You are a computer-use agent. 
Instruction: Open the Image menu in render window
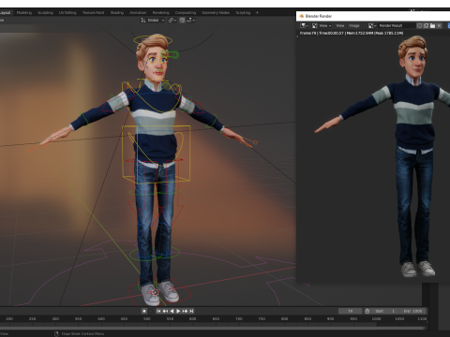click(x=354, y=25)
